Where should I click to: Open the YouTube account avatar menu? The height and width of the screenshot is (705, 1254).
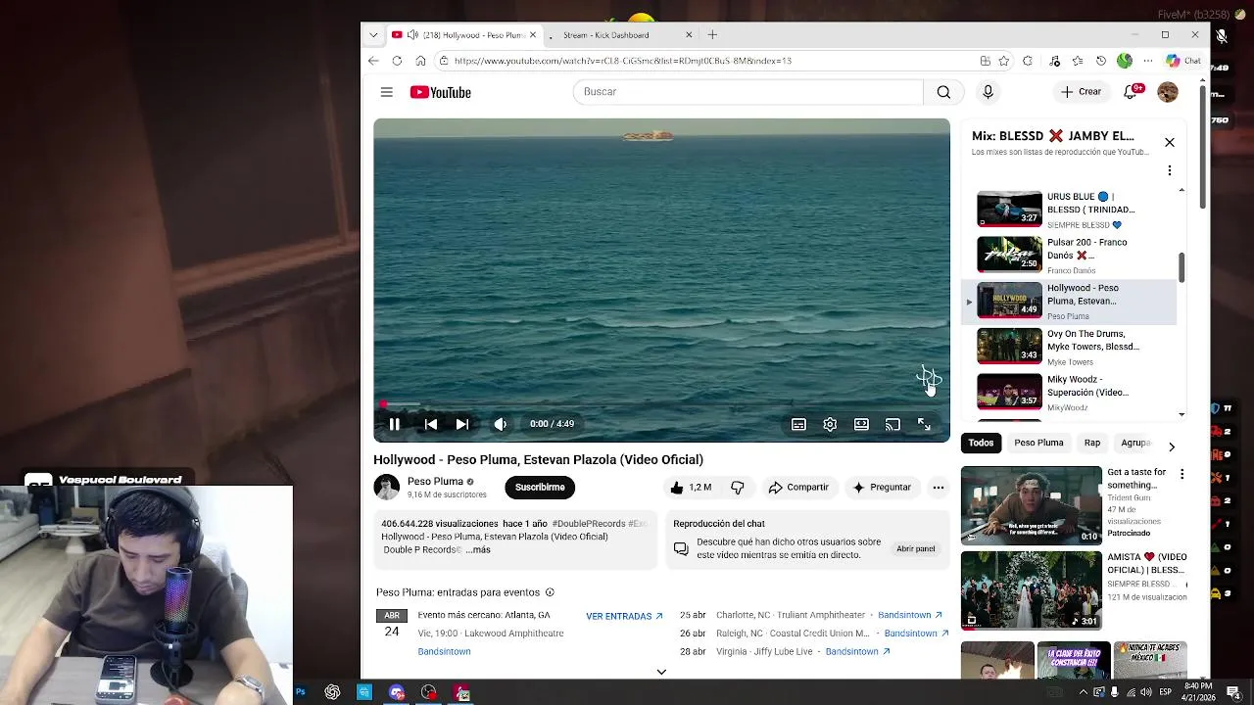(1167, 92)
